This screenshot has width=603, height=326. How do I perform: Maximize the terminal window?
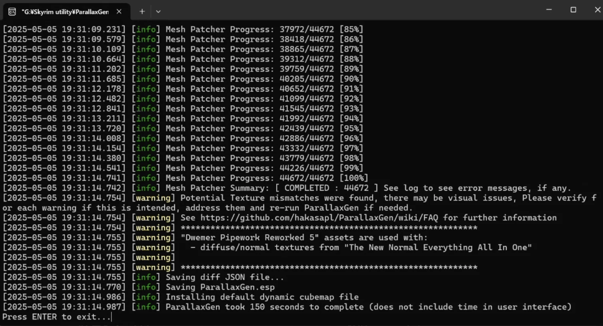coord(573,10)
